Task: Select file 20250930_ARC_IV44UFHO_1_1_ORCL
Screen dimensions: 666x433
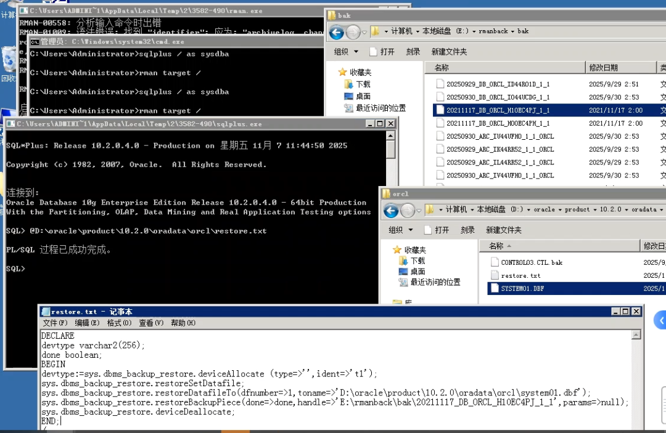Action: 500,176
